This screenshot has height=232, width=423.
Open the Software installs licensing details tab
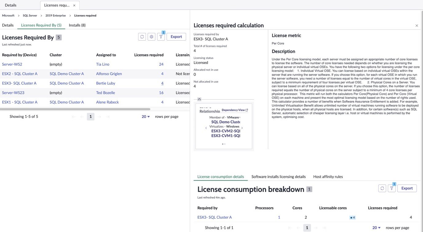(x=278, y=177)
